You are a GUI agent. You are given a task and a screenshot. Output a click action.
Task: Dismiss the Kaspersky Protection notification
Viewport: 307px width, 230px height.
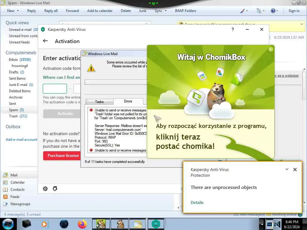tap(295, 170)
